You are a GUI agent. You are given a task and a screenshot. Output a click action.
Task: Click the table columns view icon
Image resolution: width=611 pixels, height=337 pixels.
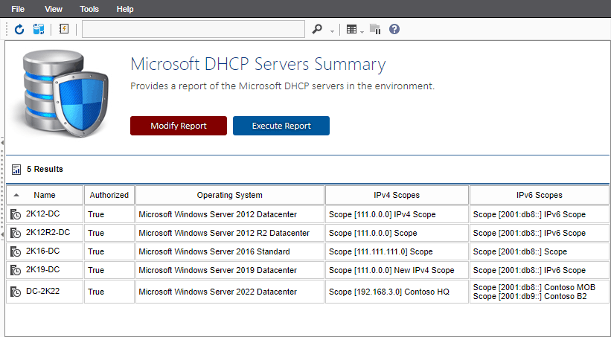[x=351, y=30]
